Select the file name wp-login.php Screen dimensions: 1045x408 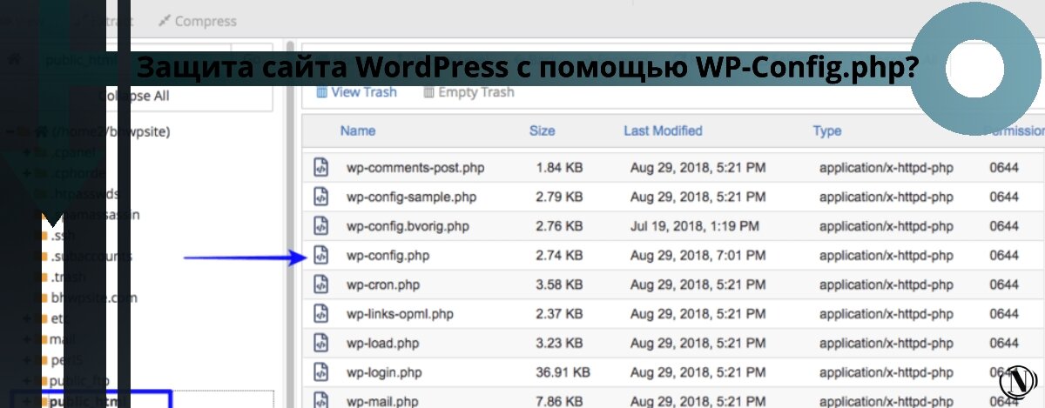click(x=384, y=373)
